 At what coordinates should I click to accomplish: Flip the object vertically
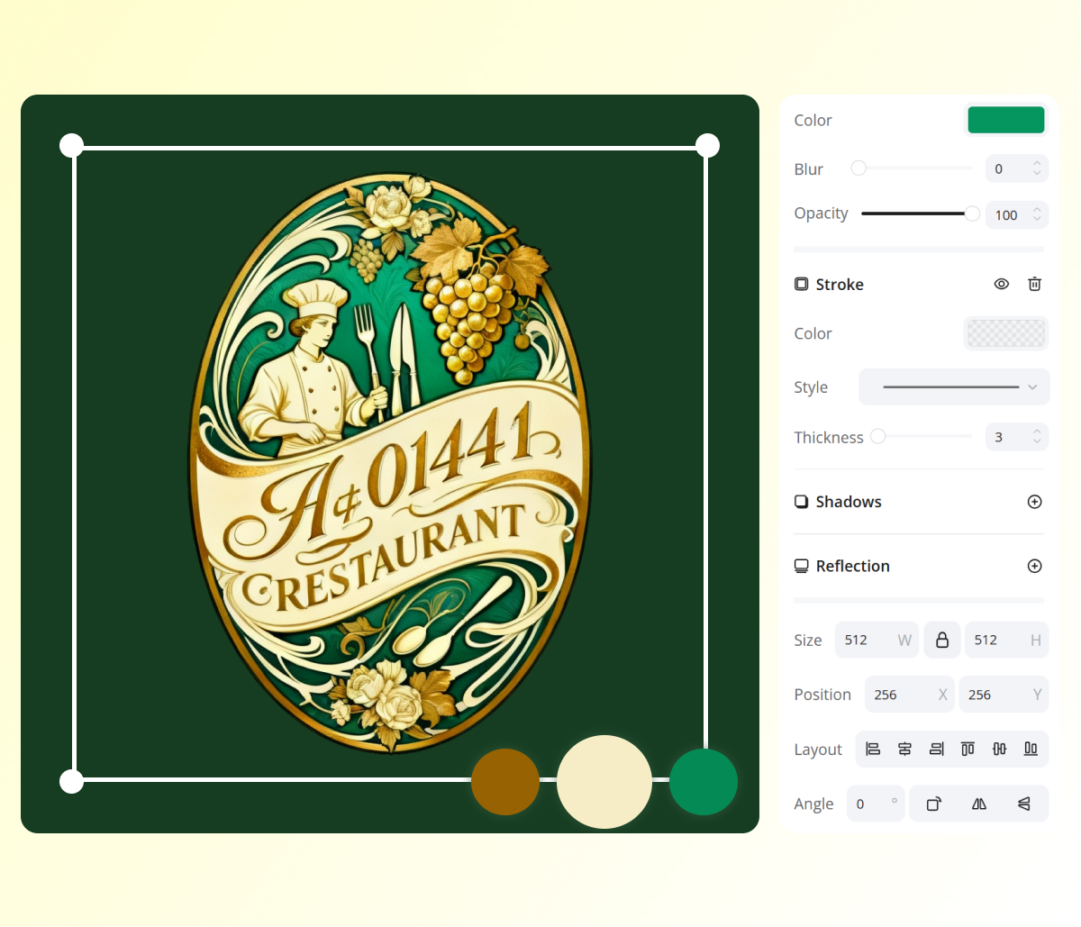(x=1024, y=804)
